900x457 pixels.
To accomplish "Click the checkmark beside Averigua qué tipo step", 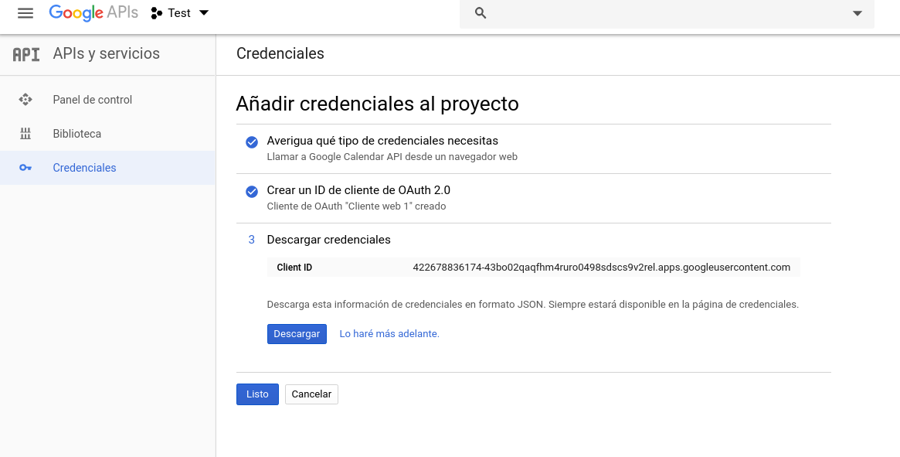I will (251, 142).
